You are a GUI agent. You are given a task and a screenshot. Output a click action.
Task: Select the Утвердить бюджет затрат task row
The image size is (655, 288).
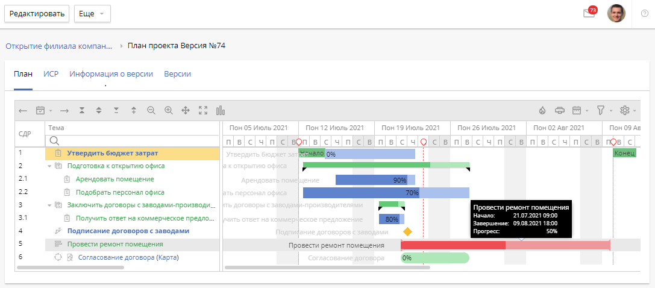click(x=132, y=153)
